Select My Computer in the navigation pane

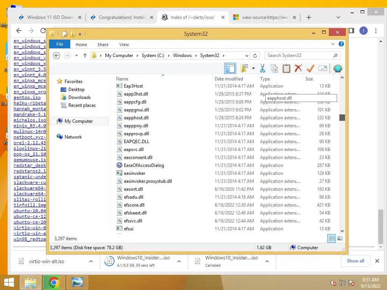pyautogui.click(x=79, y=121)
